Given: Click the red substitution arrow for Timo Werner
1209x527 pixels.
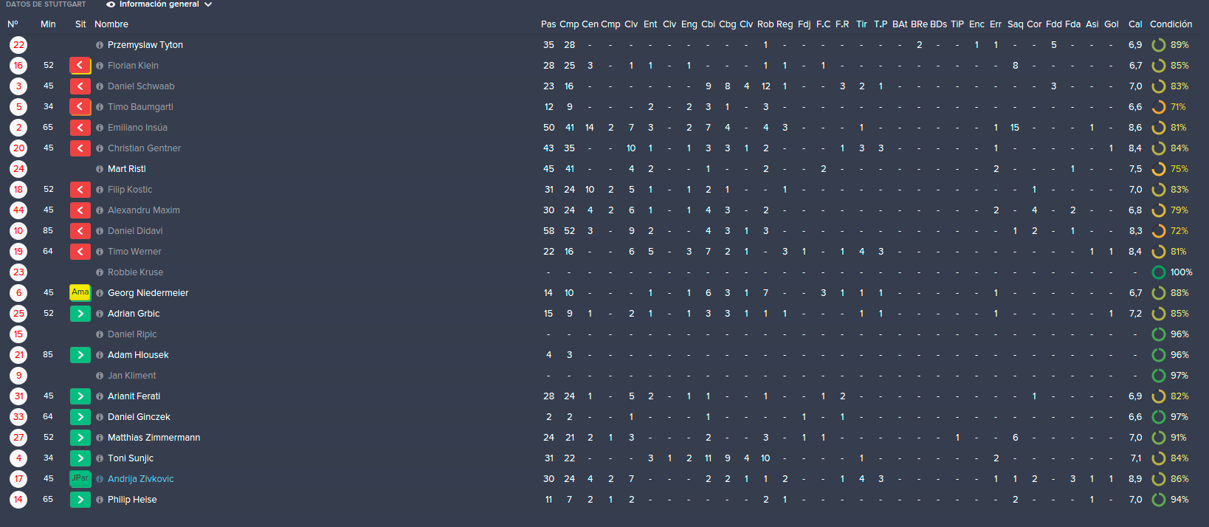Looking at the screenshot, I should coord(80,252).
